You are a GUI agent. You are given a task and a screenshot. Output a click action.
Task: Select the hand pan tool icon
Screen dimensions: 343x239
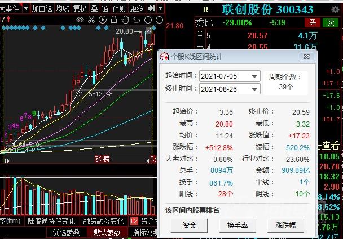[125, 20]
